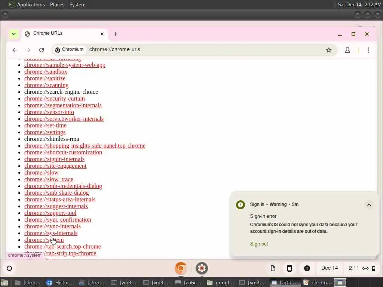The width and height of the screenshot is (383, 287).
Task: Click Sign out in the notification
Action: (x=259, y=244)
